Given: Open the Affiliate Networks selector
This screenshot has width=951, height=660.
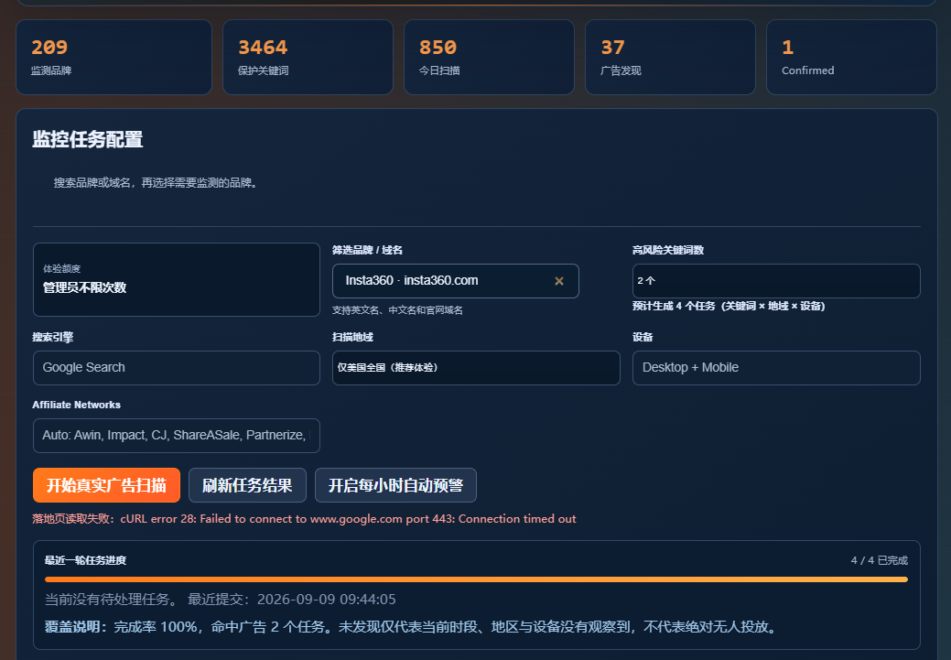Looking at the screenshot, I should click(177, 436).
